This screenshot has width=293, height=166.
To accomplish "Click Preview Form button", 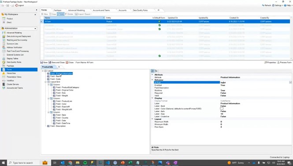I will click(x=284, y=63).
